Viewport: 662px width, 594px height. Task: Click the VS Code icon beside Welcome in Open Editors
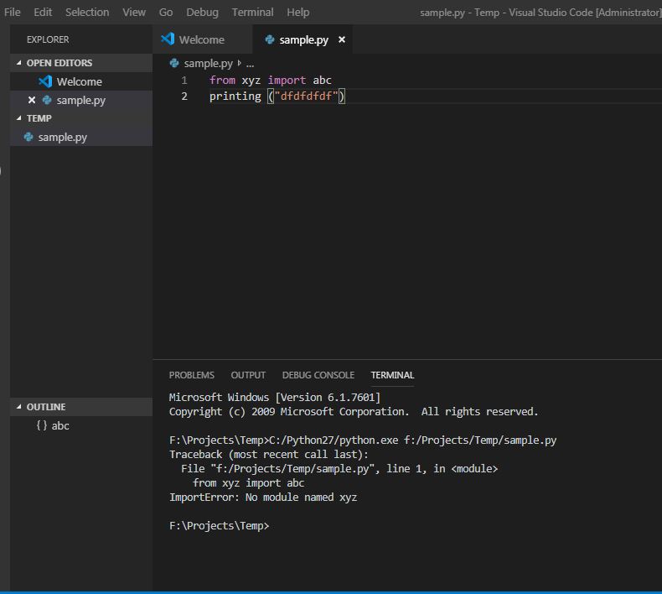pyautogui.click(x=45, y=81)
